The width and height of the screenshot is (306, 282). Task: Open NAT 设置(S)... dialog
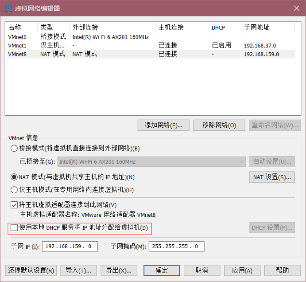click(272, 177)
